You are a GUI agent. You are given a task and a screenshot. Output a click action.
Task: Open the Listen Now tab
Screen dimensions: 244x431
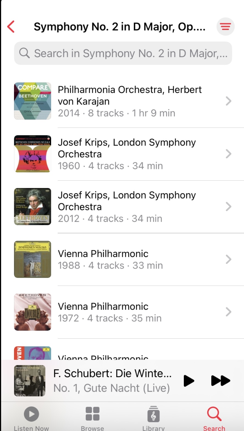pos(31,418)
